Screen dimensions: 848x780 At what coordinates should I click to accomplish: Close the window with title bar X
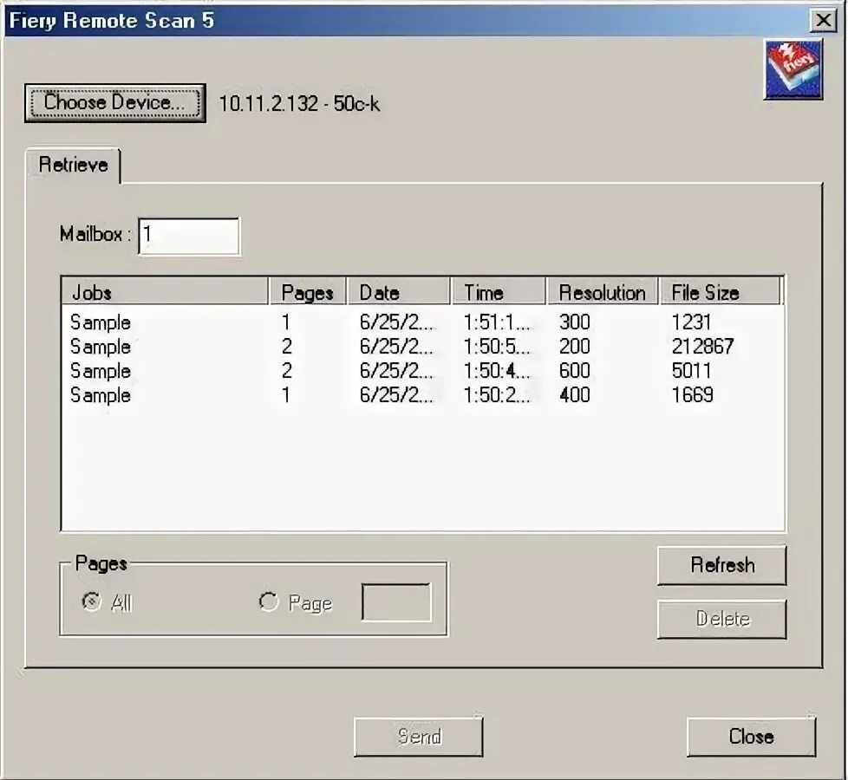click(x=823, y=21)
